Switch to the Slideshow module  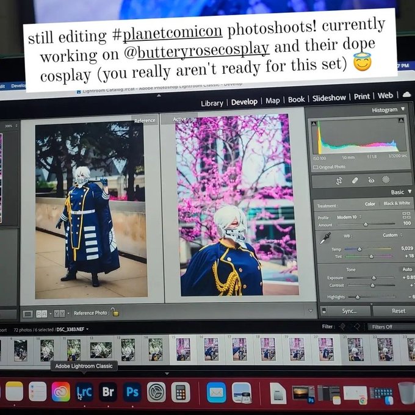pyautogui.click(x=329, y=98)
